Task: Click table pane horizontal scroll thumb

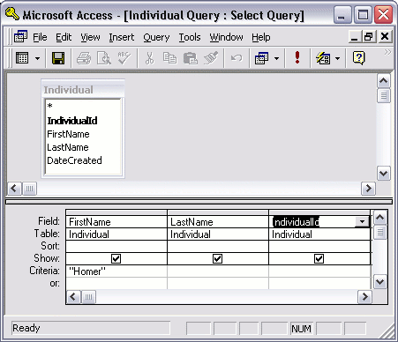Action: (x=29, y=189)
